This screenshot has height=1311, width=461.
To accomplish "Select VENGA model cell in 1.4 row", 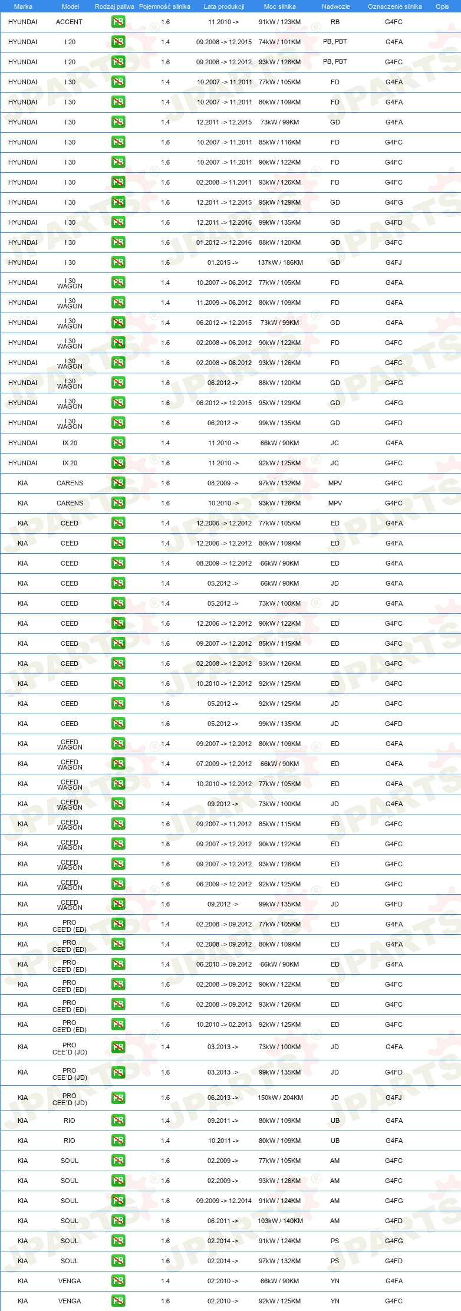I will tap(70, 1281).
